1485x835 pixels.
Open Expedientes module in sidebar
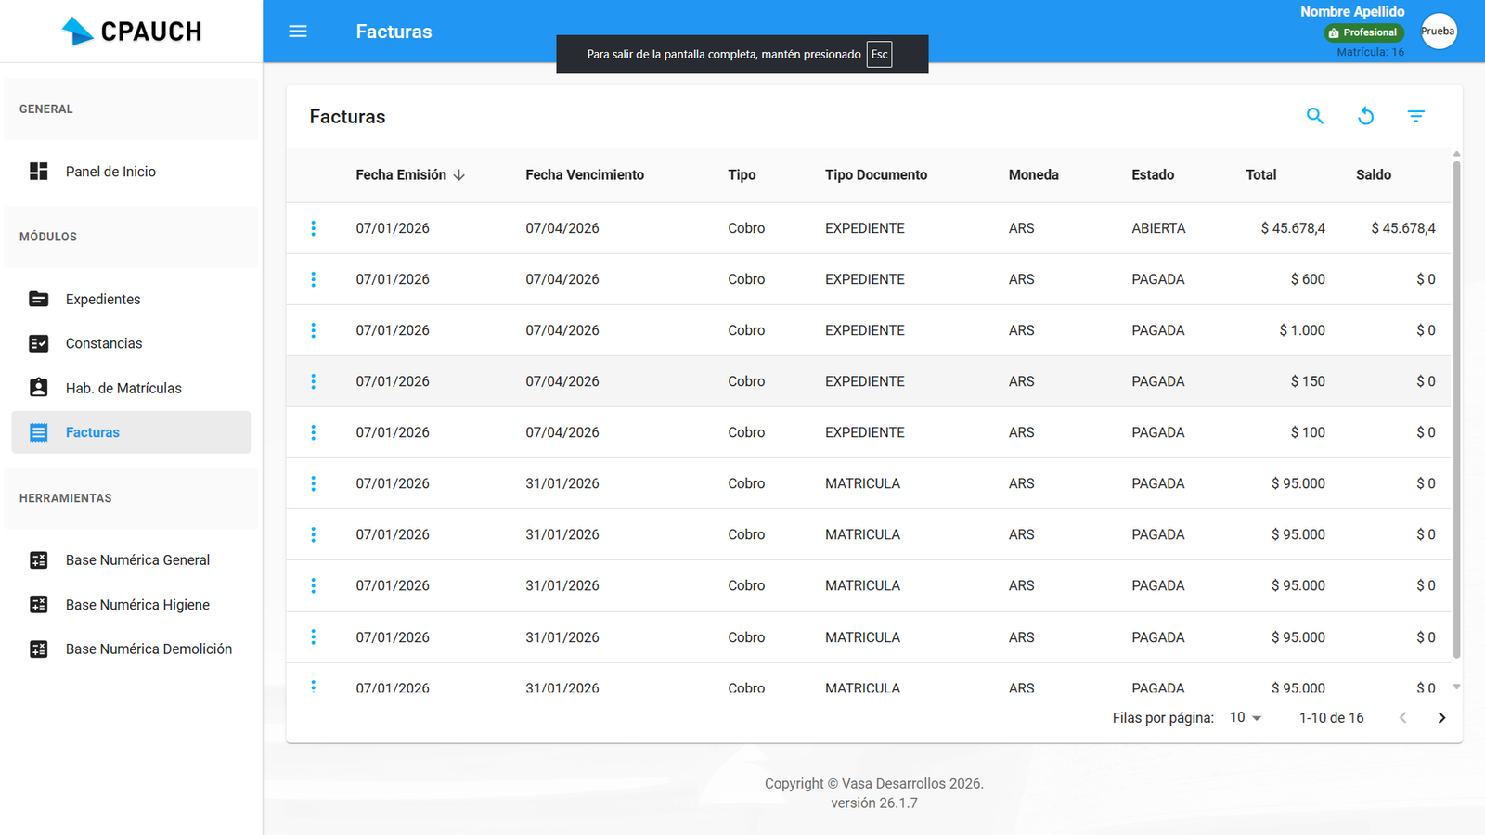pyautogui.click(x=103, y=299)
